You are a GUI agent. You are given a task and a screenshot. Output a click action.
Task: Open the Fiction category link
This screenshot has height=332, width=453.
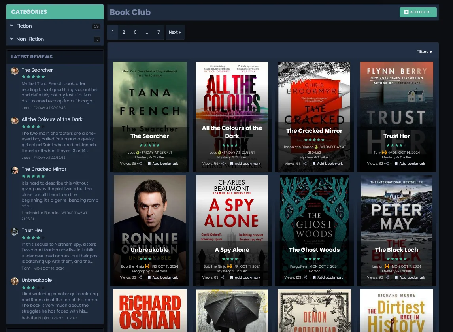[24, 26]
